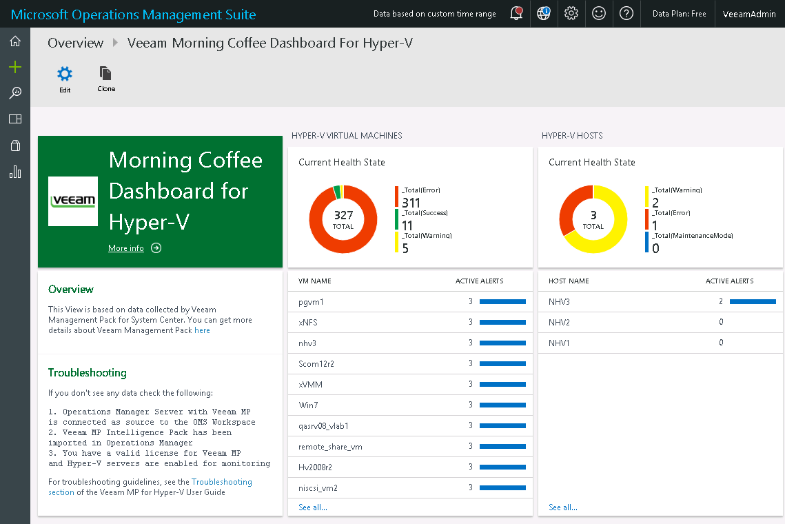This screenshot has height=524, width=785.
Task: Click the Hyper-V virtual machines health donut chart
Action: pyautogui.click(x=343, y=219)
